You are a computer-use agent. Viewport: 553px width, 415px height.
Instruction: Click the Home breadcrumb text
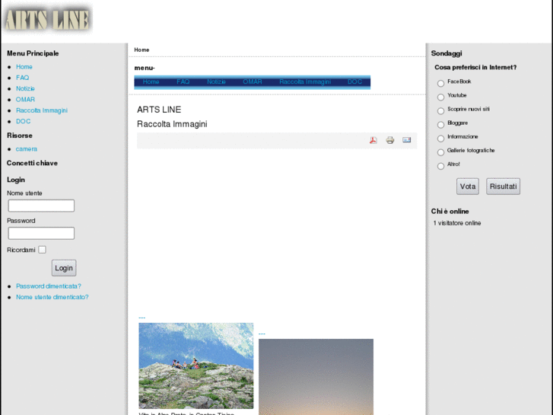point(141,49)
